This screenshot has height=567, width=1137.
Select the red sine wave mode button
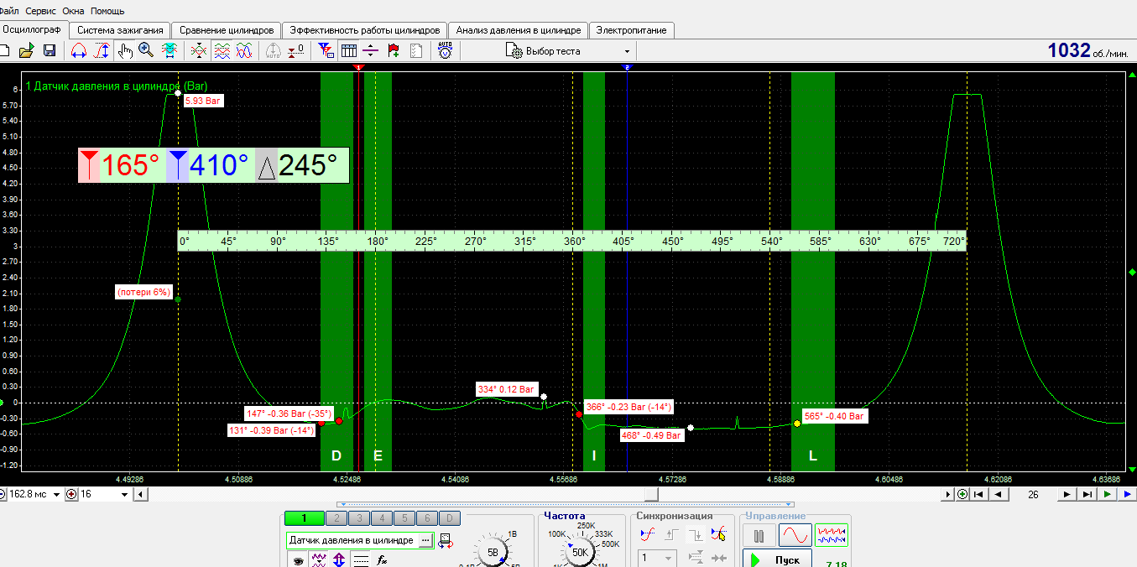[x=795, y=535]
